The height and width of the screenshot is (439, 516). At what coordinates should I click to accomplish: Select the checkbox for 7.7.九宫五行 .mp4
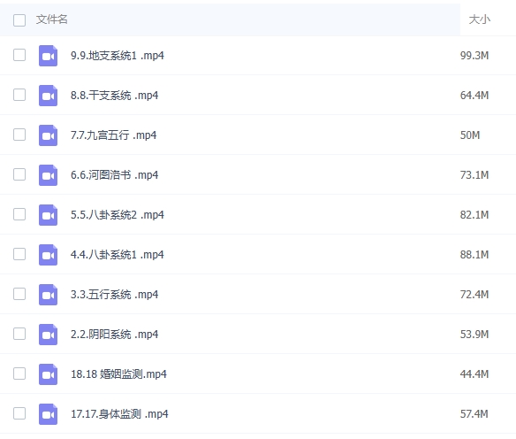point(19,135)
